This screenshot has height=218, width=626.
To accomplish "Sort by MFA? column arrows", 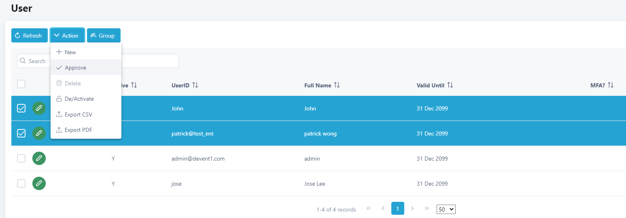I will [611, 85].
